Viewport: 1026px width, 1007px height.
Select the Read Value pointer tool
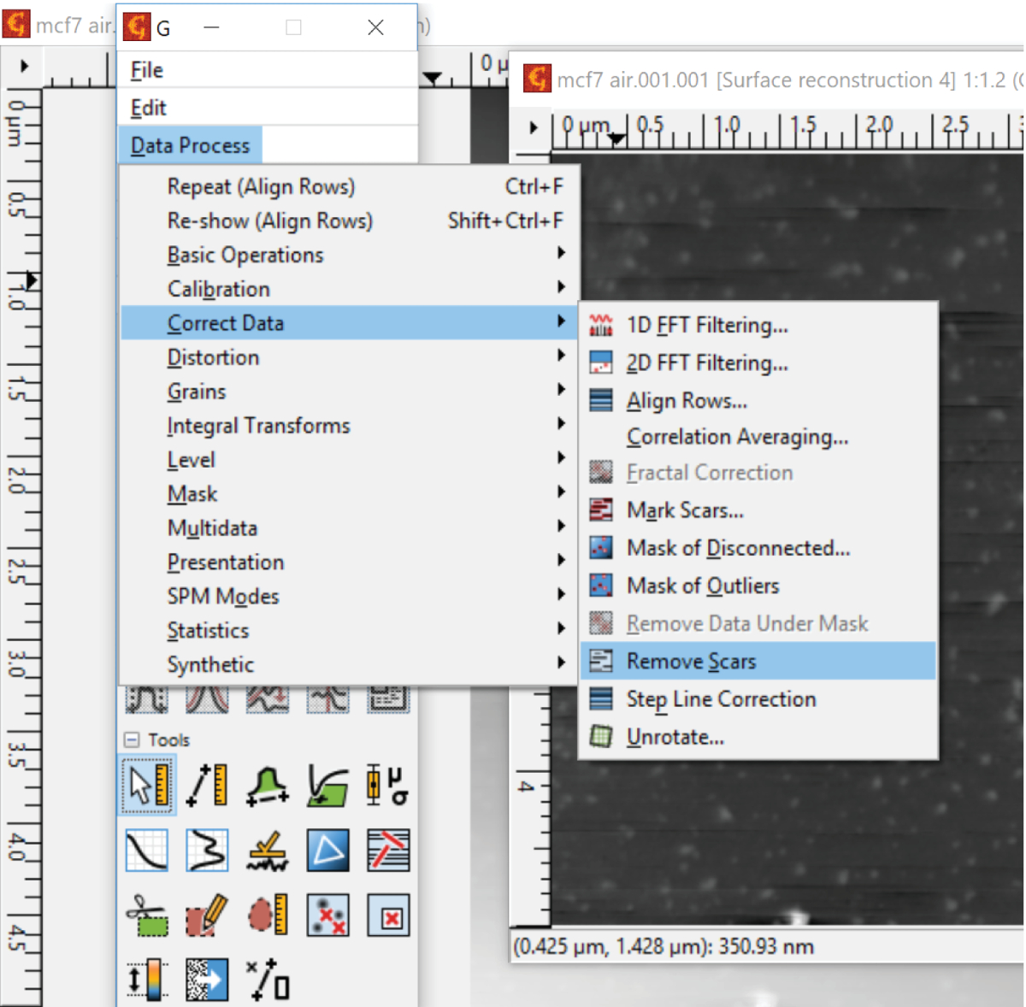(x=148, y=786)
